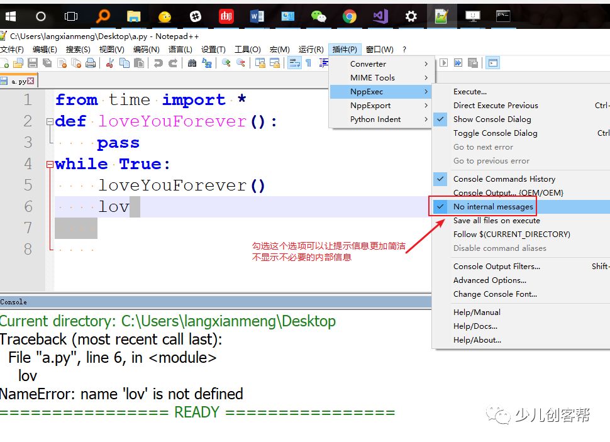Click the Close All documents icon
The height and width of the screenshot is (442, 610).
coord(76,63)
